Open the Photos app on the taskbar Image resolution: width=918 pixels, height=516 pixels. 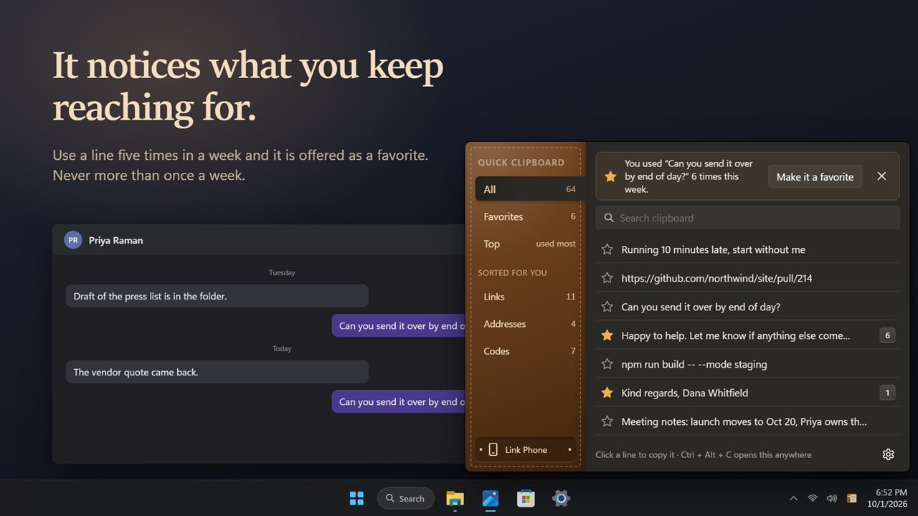point(491,498)
